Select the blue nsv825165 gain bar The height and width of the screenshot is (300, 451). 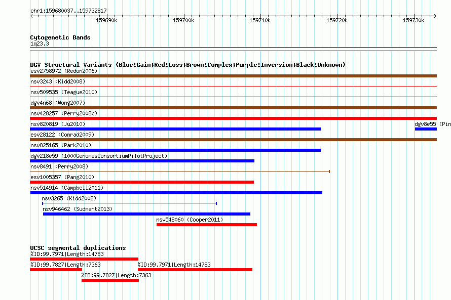click(x=175, y=150)
